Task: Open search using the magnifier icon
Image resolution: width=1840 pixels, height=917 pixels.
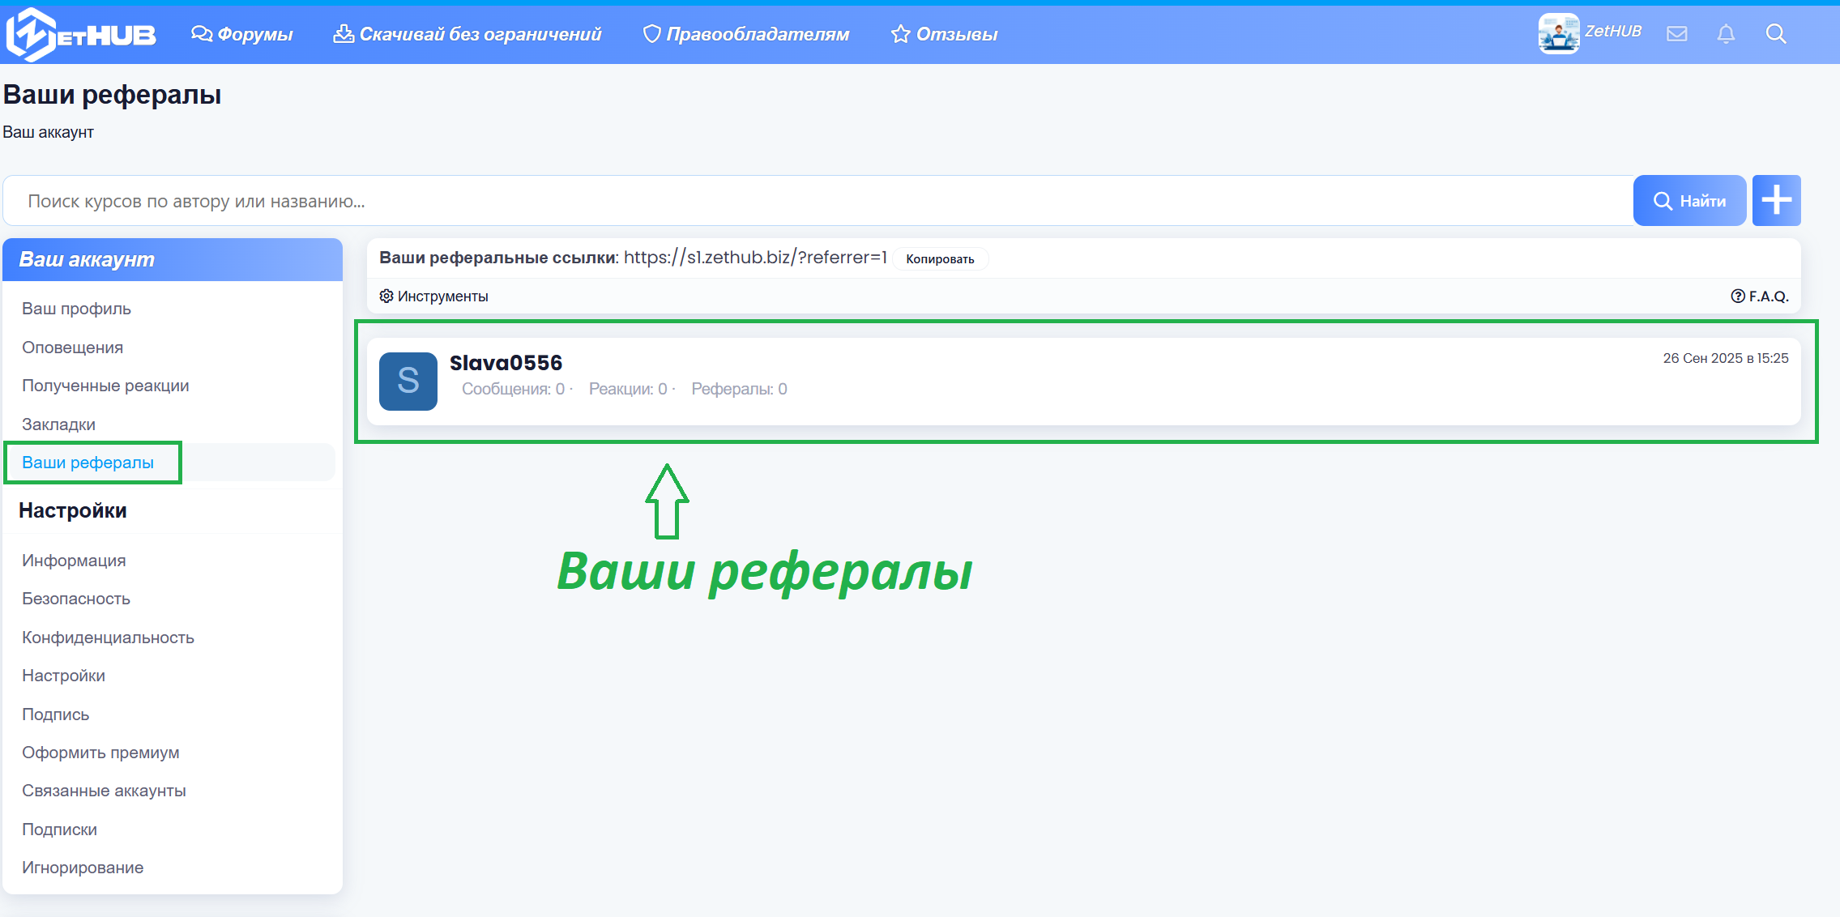Action: pyautogui.click(x=1776, y=33)
